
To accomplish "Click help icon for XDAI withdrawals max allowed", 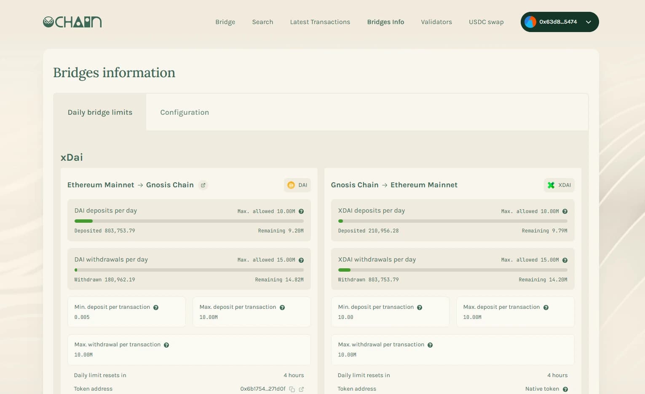I will tap(565, 260).
